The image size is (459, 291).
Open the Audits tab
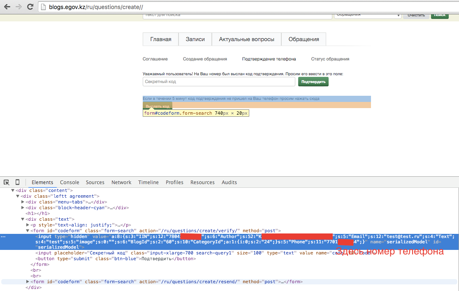229,182
